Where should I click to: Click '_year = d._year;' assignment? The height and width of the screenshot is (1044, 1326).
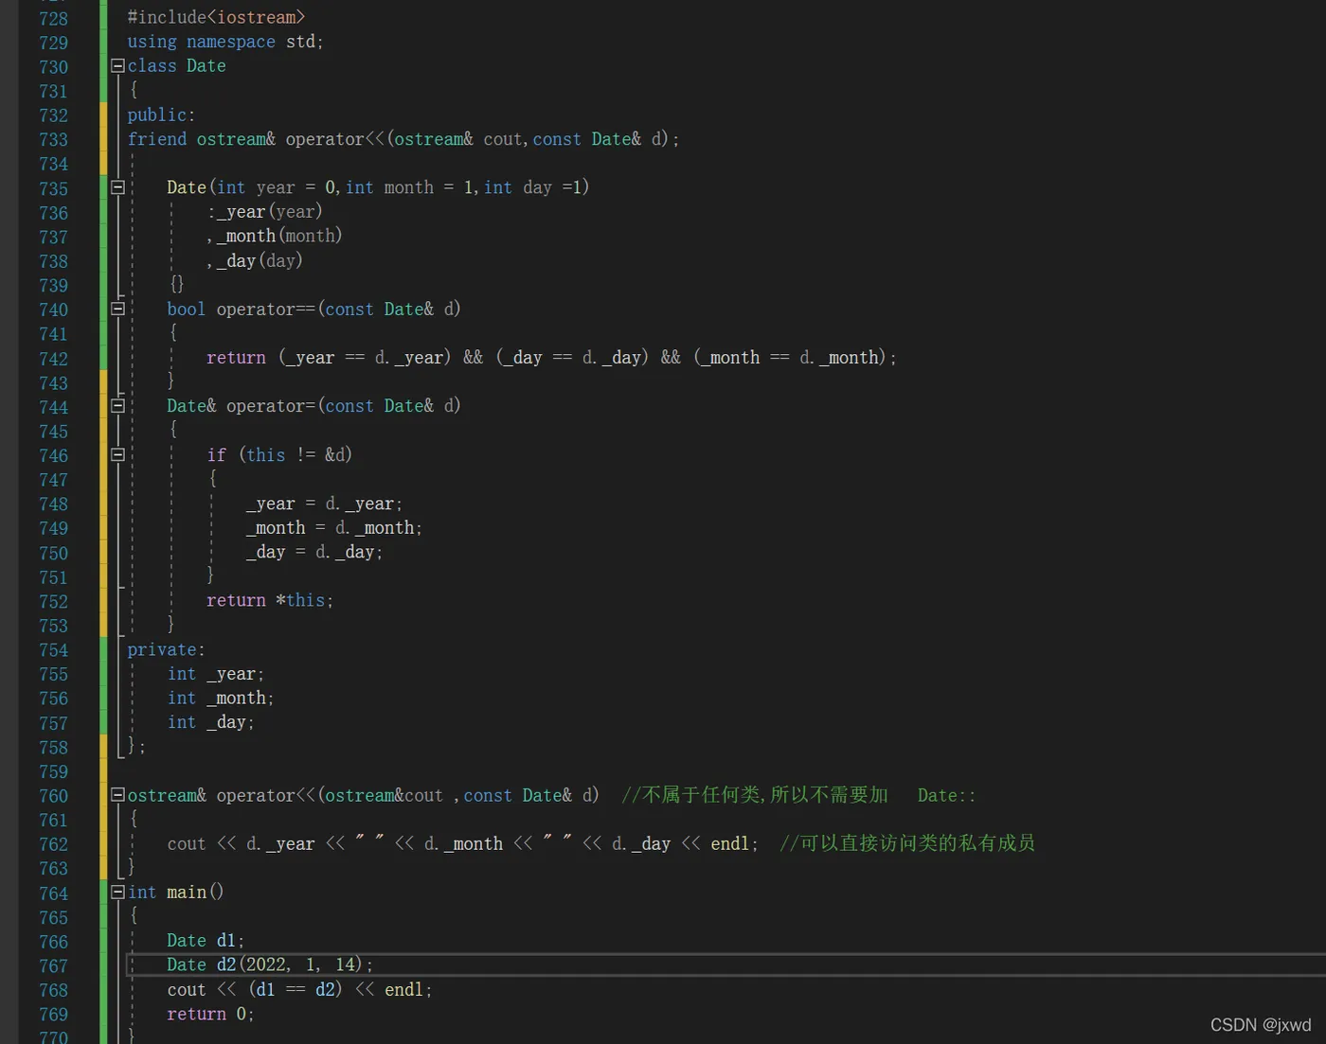coord(324,504)
